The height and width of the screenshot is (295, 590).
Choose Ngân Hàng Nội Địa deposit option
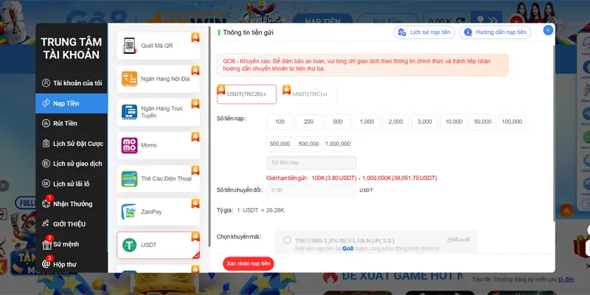coord(158,79)
